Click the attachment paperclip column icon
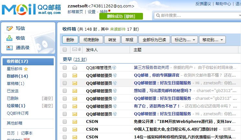 point(80,49)
